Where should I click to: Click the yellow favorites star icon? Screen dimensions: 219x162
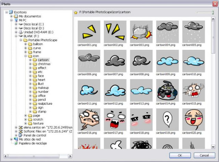pyautogui.click(x=76, y=13)
